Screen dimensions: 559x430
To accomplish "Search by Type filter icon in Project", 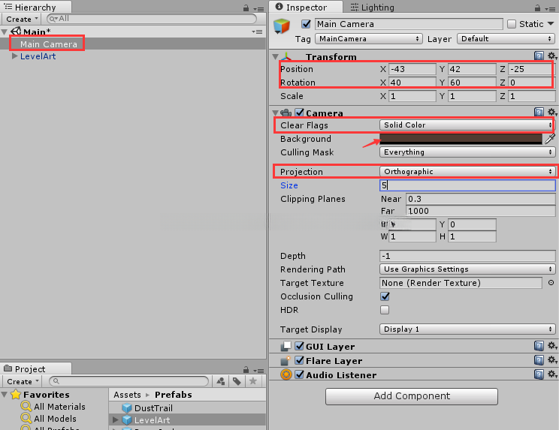I will [x=221, y=381].
